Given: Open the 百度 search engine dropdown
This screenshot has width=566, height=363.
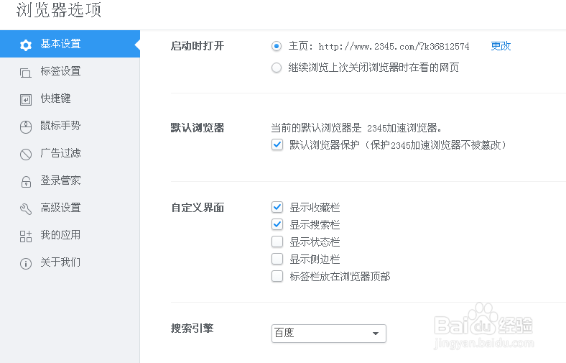Looking at the screenshot, I should coord(329,333).
